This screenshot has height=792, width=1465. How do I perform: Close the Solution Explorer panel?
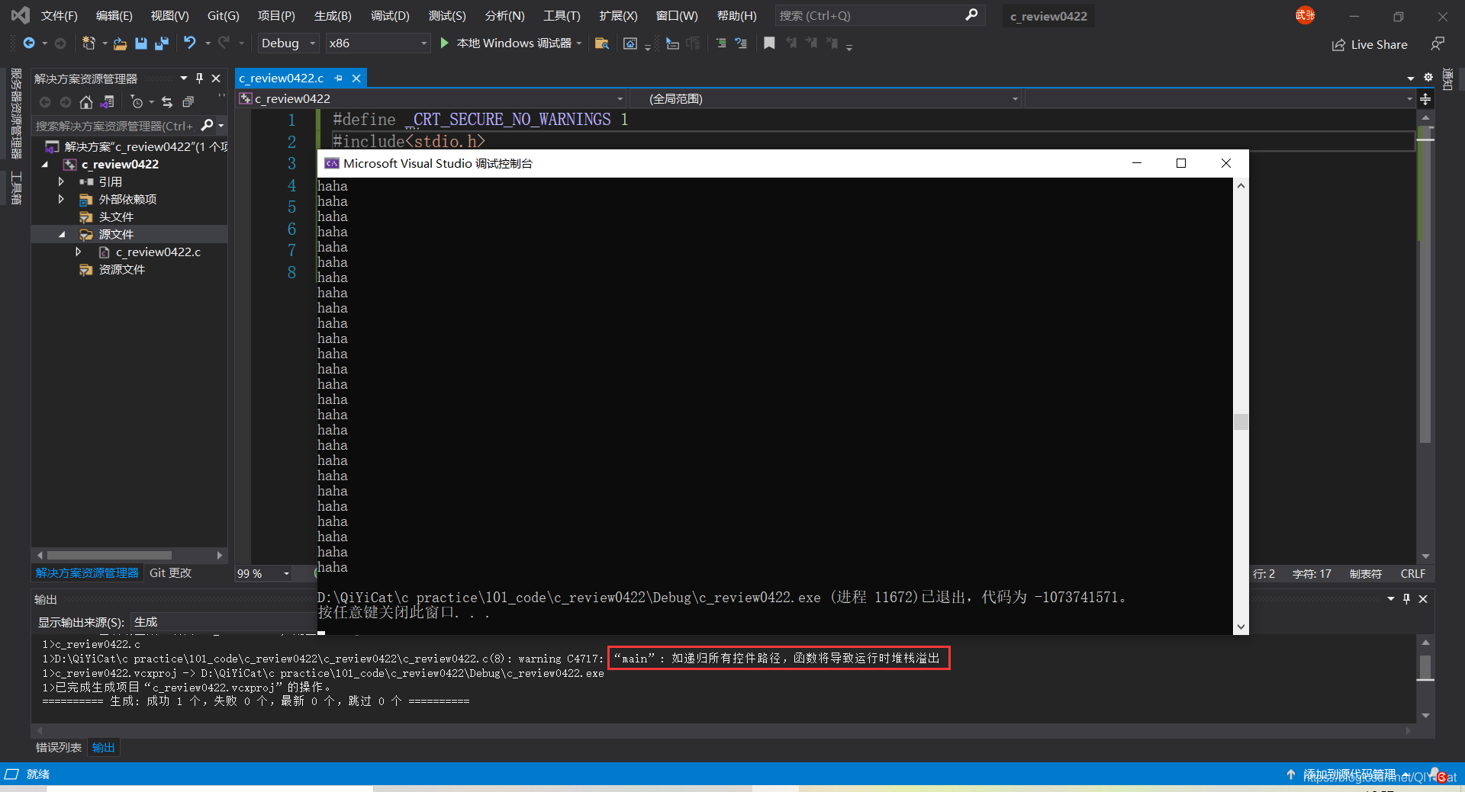coord(216,79)
